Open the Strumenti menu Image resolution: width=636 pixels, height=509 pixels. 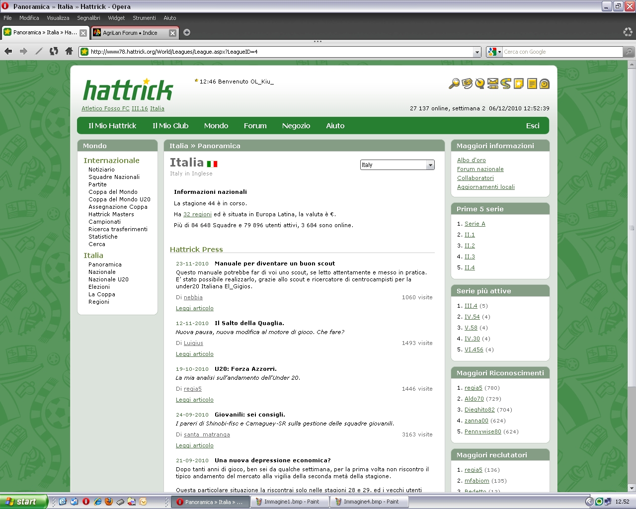click(x=144, y=18)
